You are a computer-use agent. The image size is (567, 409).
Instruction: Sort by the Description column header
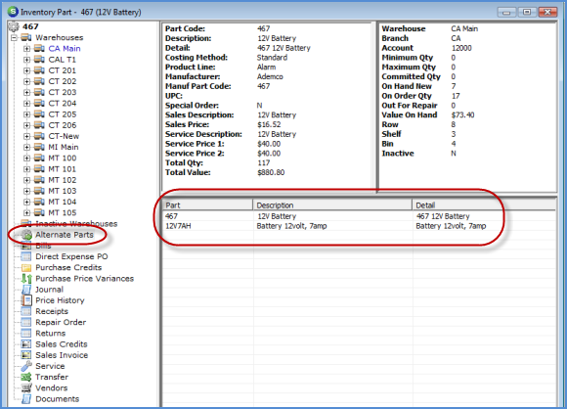(x=332, y=205)
